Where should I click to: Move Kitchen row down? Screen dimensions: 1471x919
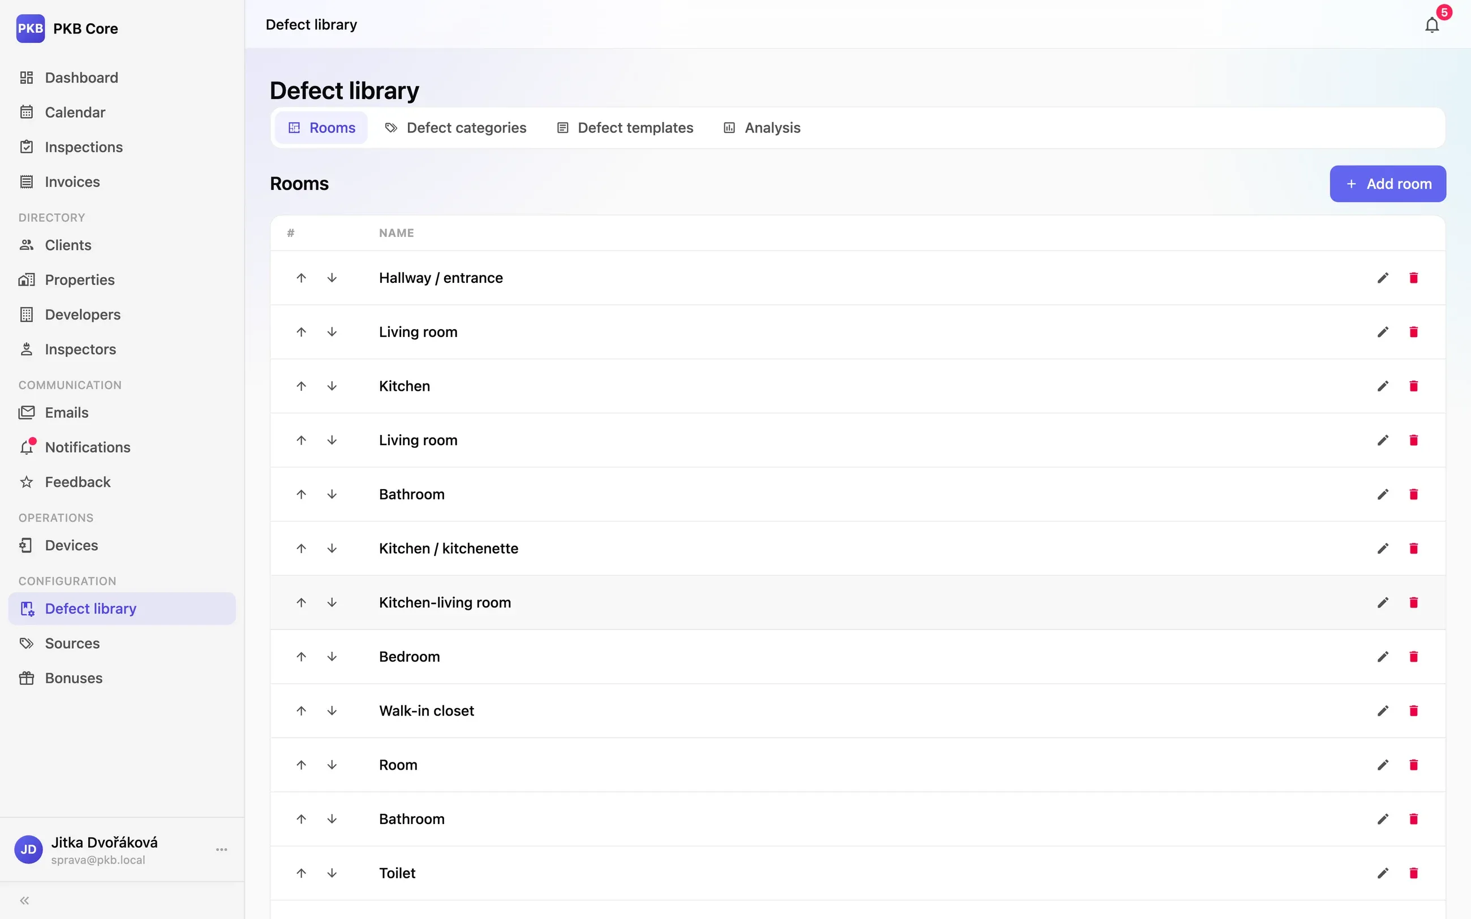(x=332, y=386)
